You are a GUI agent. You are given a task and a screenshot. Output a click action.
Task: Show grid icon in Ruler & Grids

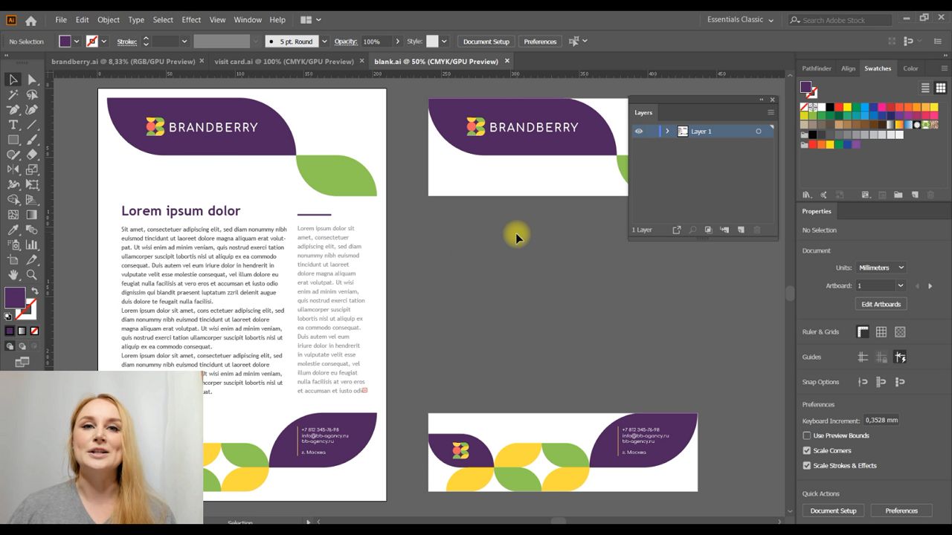[881, 332]
